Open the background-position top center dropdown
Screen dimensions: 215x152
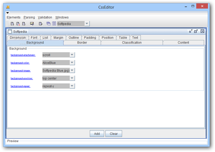(72, 78)
